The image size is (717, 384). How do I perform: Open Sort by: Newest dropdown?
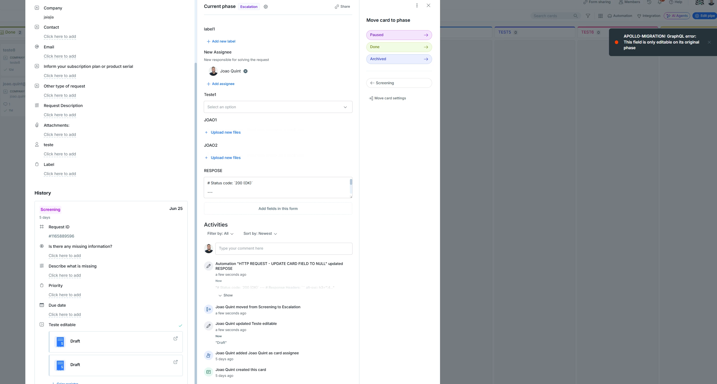click(x=260, y=234)
